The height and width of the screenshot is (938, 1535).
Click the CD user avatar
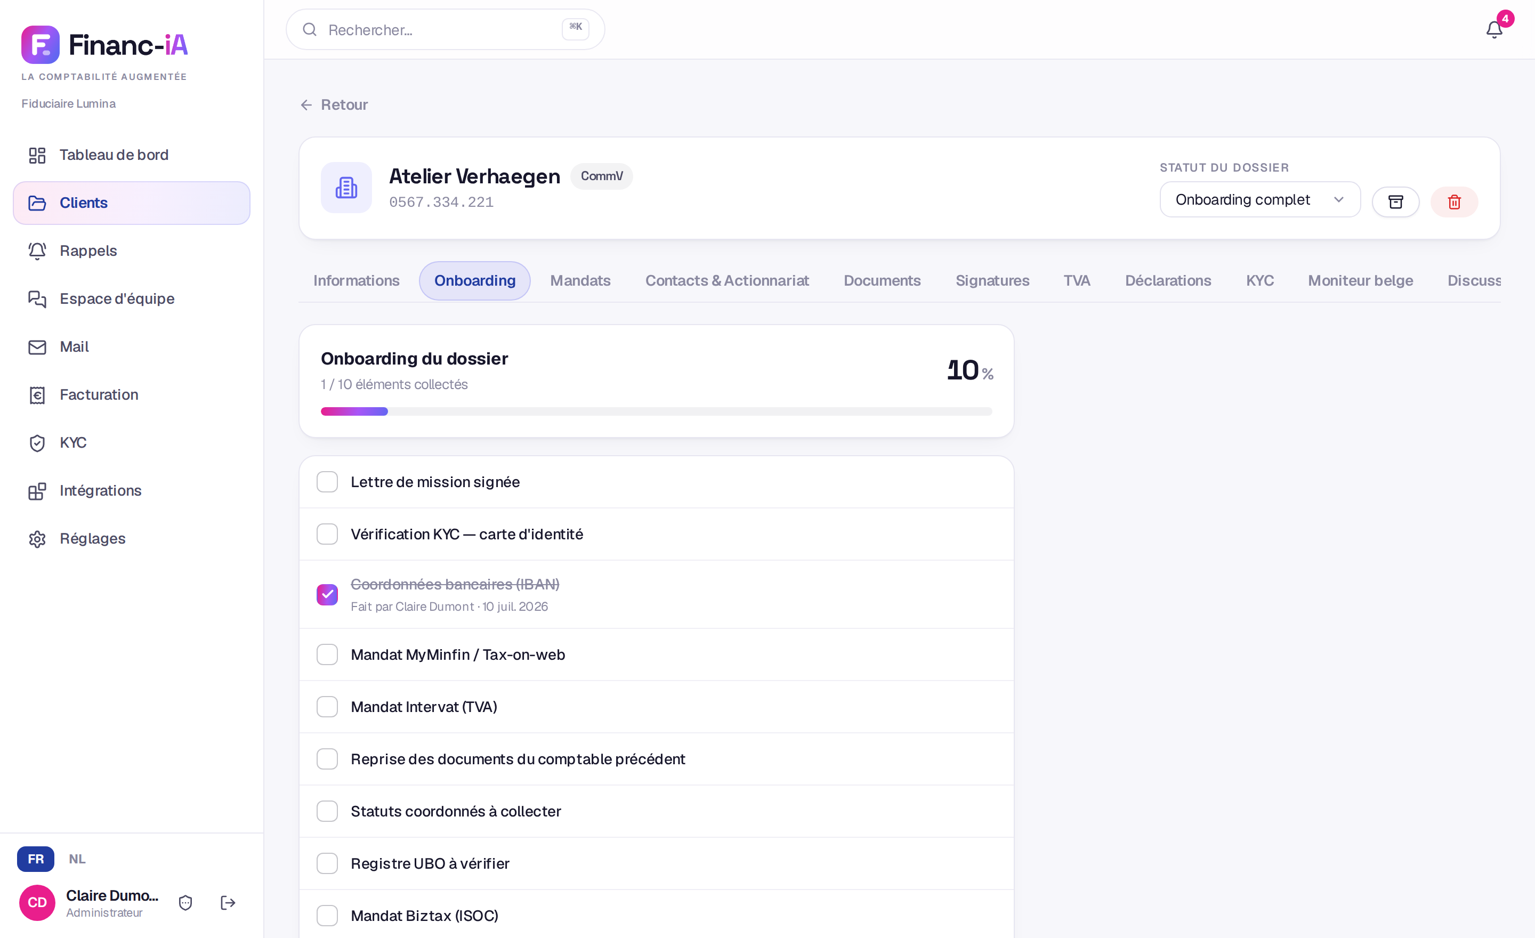coord(37,902)
